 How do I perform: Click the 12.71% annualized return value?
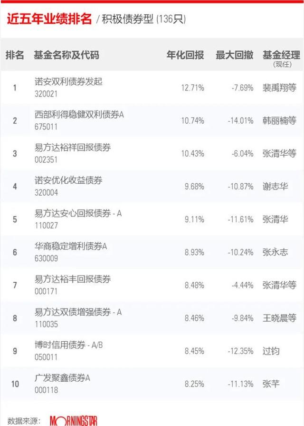(192, 88)
